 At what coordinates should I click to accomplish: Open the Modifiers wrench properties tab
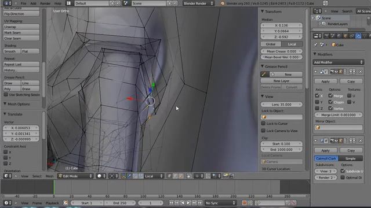point(358,36)
